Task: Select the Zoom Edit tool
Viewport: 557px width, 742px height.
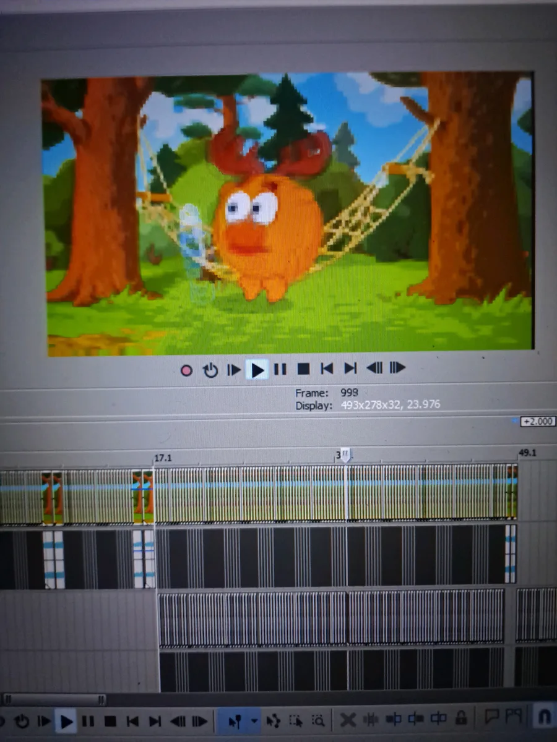Action: click(x=318, y=720)
